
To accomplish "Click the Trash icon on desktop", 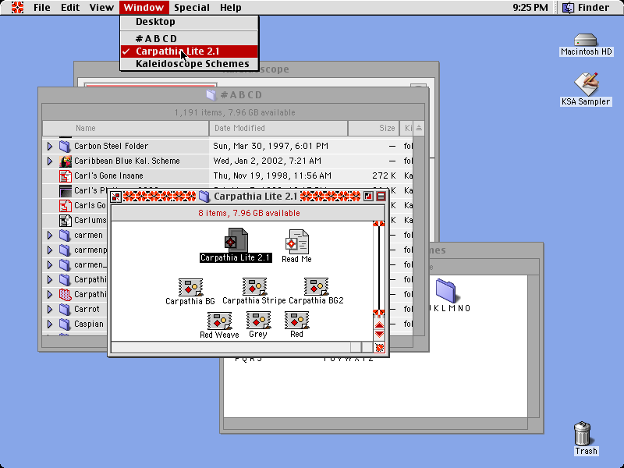I will (x=583, y=433).
